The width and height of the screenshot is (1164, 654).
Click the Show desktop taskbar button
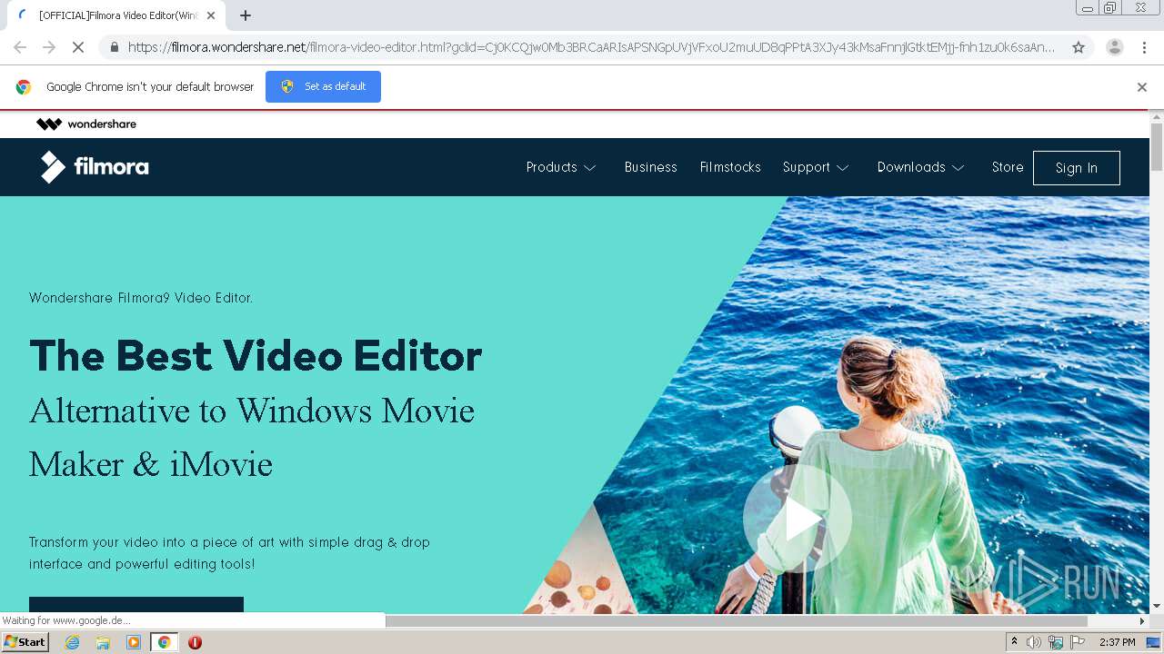[1153, 642]
